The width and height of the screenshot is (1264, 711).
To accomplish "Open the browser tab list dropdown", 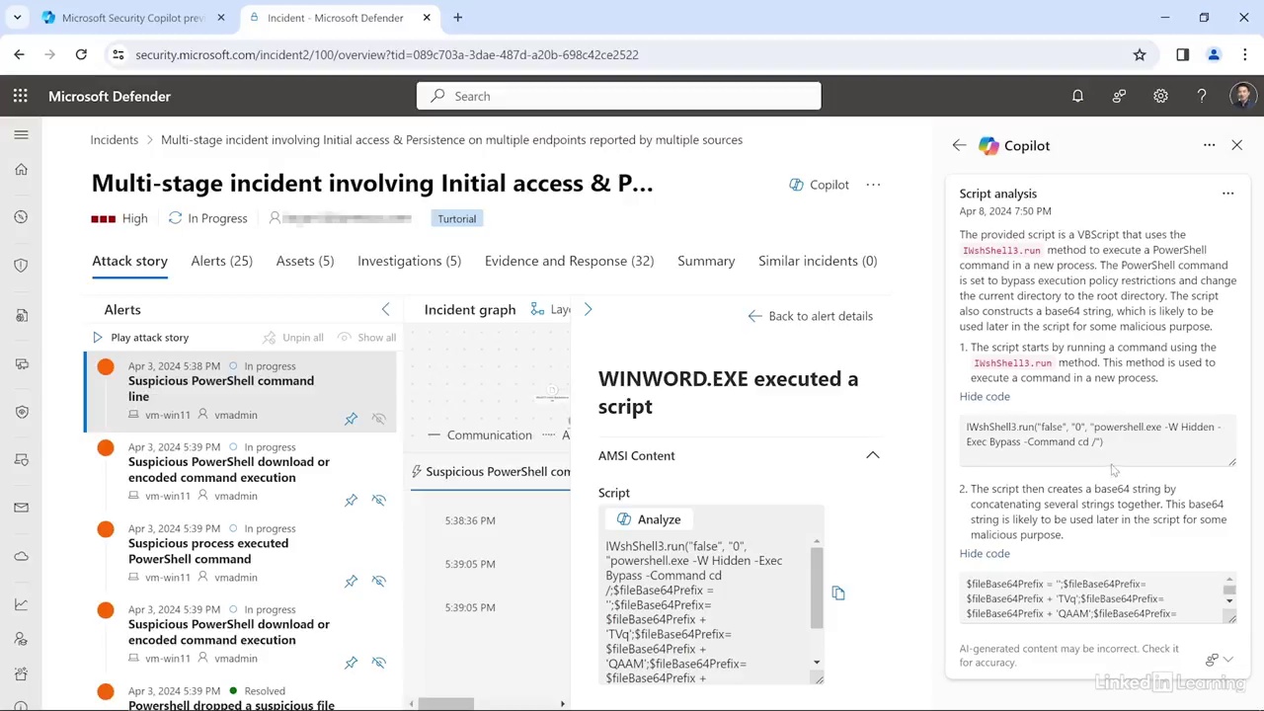I will (17, 18).
